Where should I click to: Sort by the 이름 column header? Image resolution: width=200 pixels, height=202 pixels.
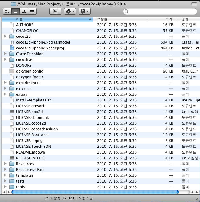tap(47, 19)
